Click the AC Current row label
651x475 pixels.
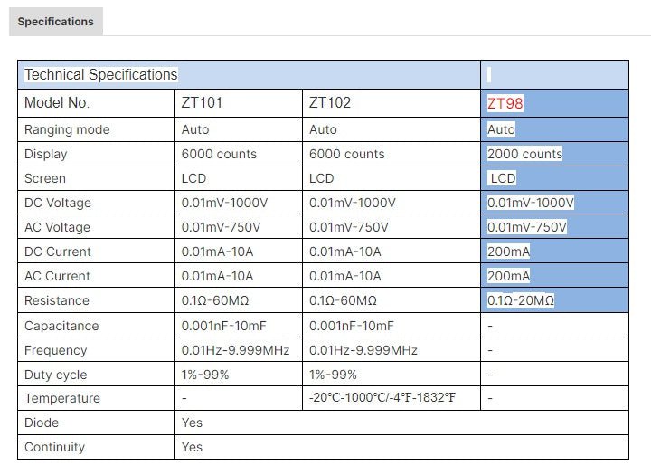tap(58, 276)
